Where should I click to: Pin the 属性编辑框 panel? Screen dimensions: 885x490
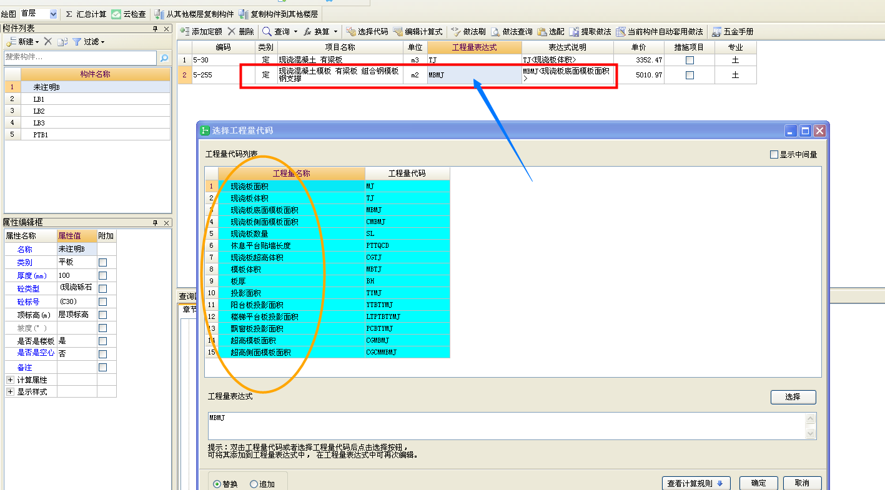pos(156,223)
